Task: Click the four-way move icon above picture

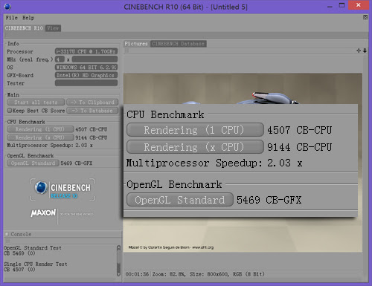Action: point(359,51)
